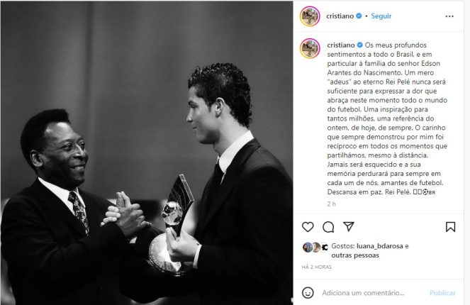470x305 pixels.
Task: Like the post with the heart icon
Action: click(x=308, y=227)
